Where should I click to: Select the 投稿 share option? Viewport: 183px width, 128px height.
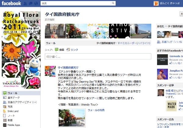(62, 50)
